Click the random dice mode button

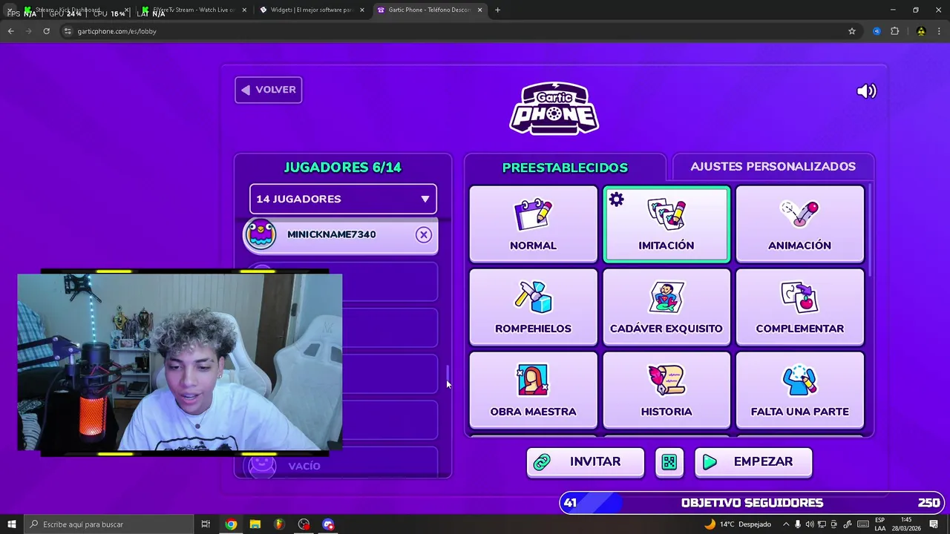click(669, 462)
